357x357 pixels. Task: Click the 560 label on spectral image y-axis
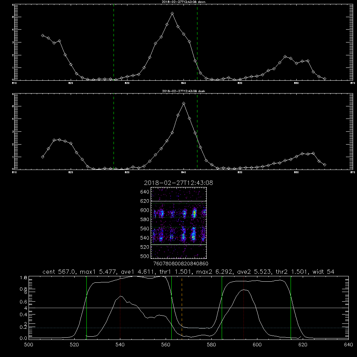tap(145, 228)
